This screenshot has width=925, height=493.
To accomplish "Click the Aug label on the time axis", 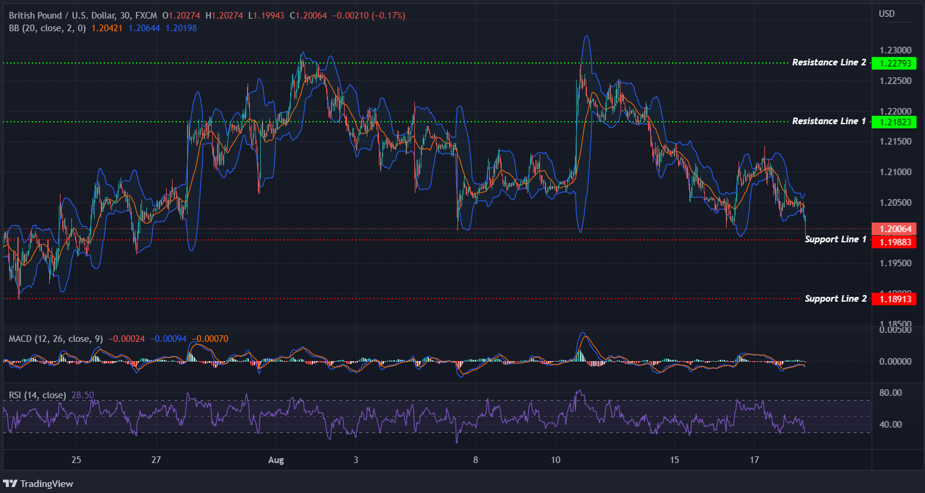I will 276,460.
